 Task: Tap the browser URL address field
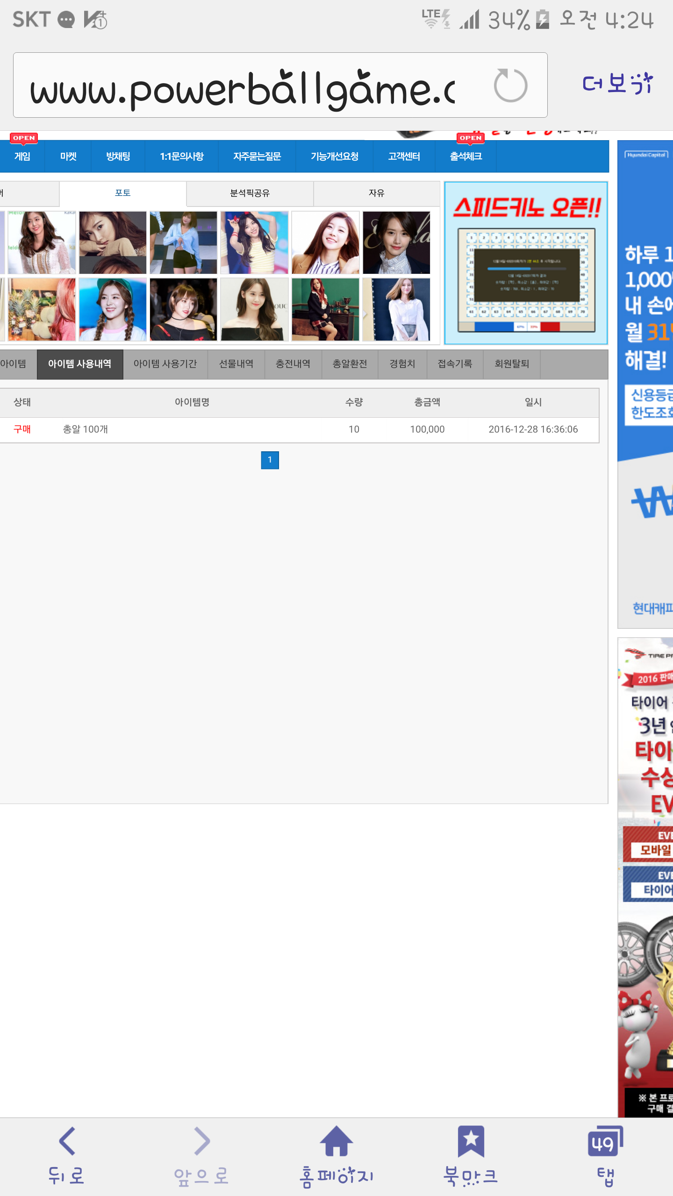[x=243, y=85]
